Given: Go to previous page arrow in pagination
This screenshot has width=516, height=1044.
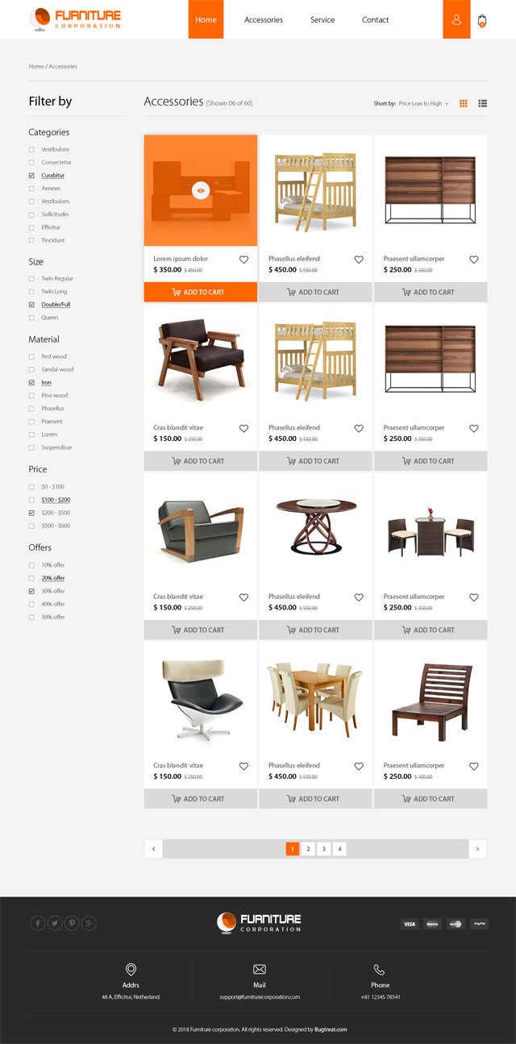Looking at the screenshot, I should (153, 849).
